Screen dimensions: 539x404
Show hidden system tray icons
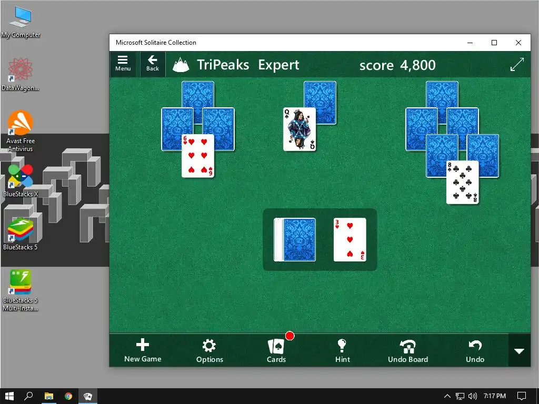coord(447,396)
